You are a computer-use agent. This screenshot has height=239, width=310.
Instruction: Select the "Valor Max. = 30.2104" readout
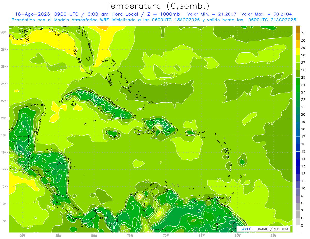click(x=266, y=14)
